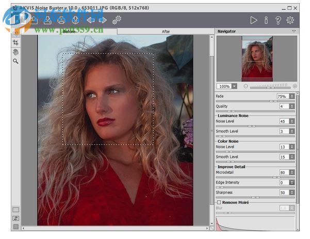Open Preferences gear icon at top right
This screenshot has width=310, height=239.
tap(290, 20)
